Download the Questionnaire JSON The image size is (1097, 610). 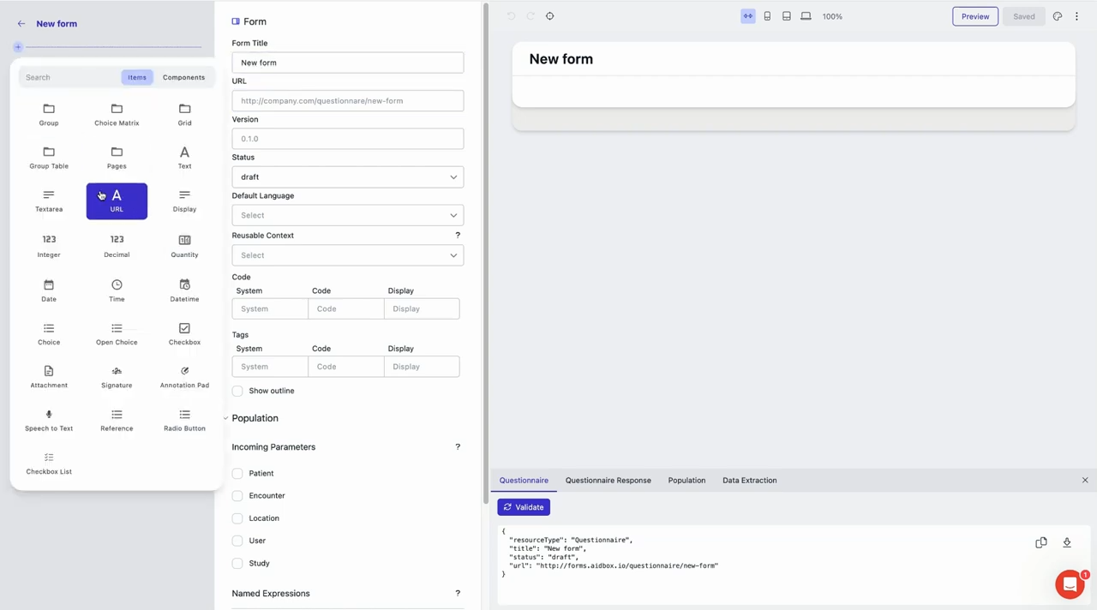point(1066,542)
